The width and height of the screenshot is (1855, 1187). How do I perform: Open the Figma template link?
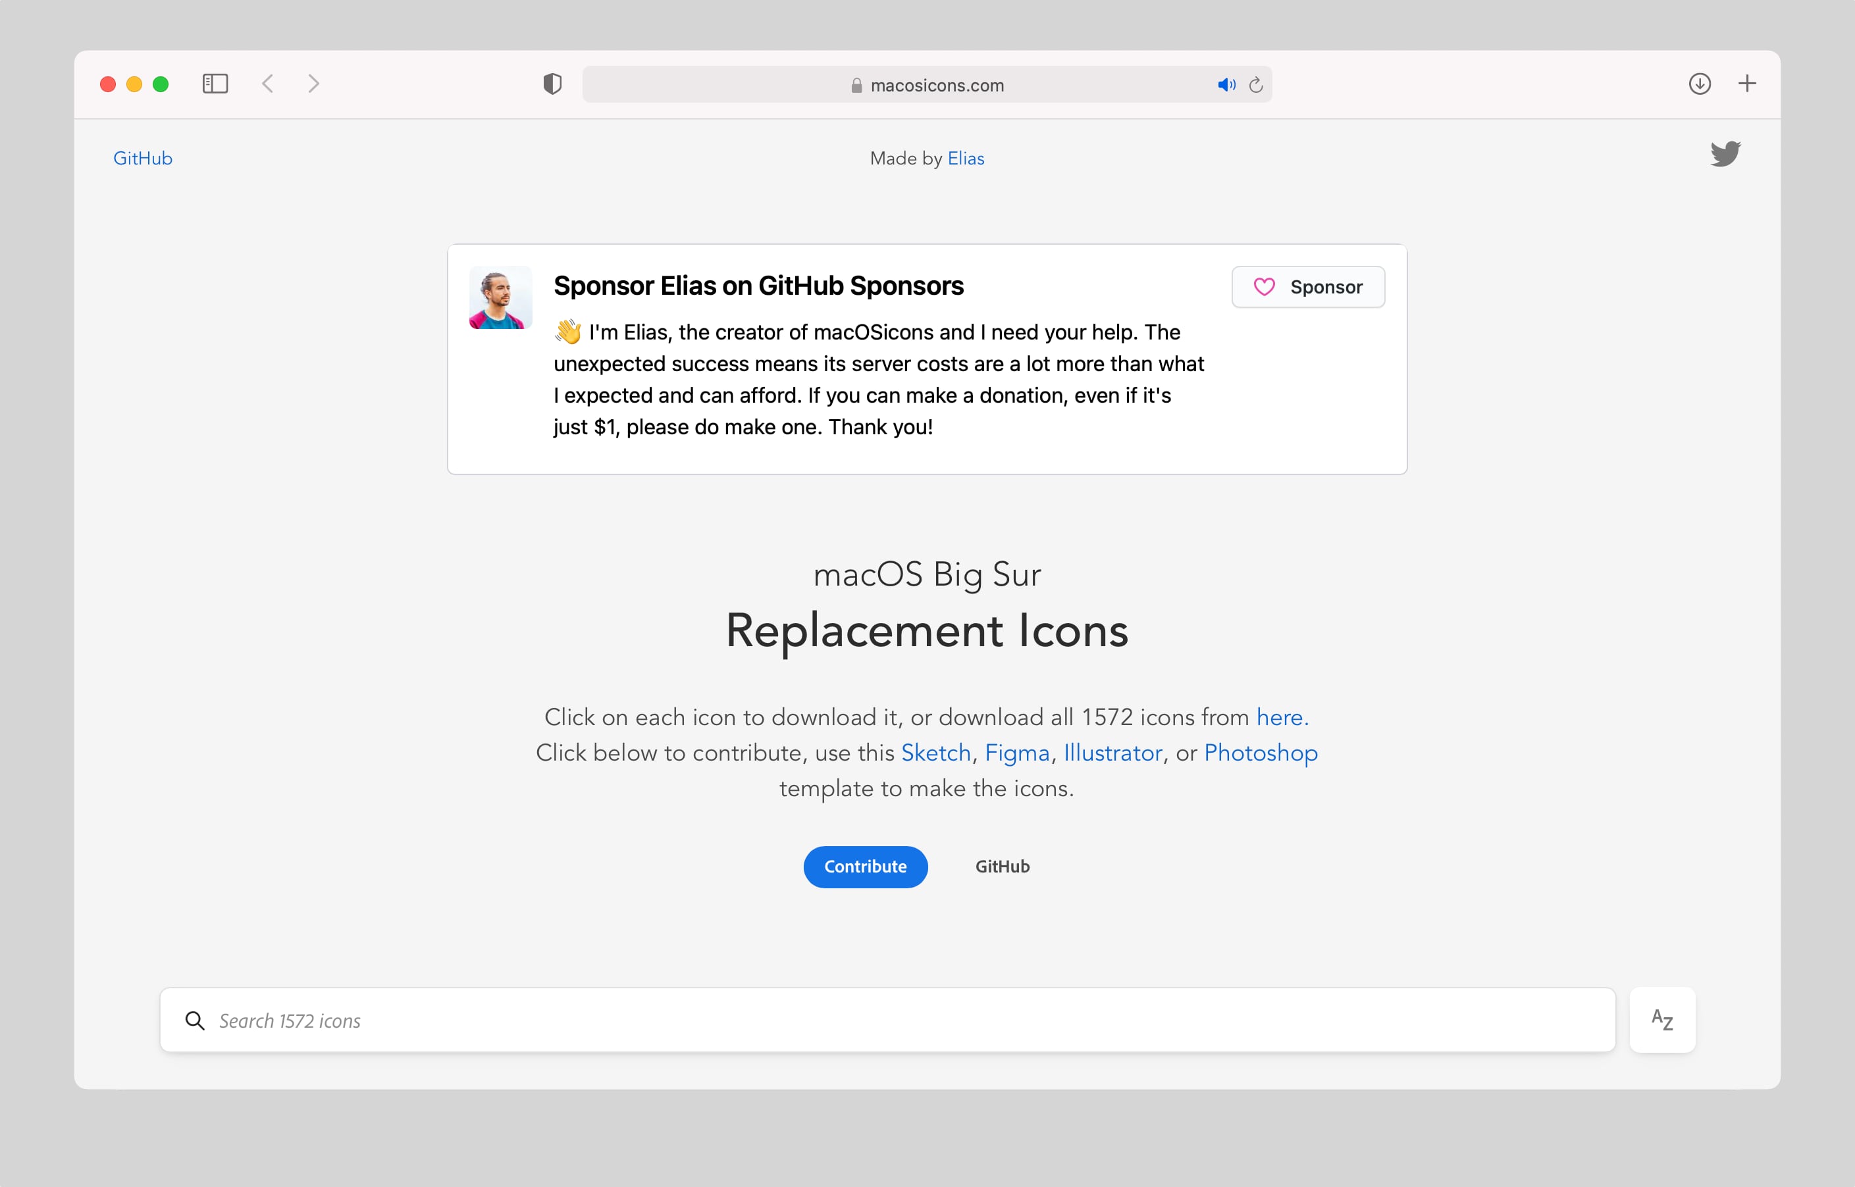[x=1017, y=752]
